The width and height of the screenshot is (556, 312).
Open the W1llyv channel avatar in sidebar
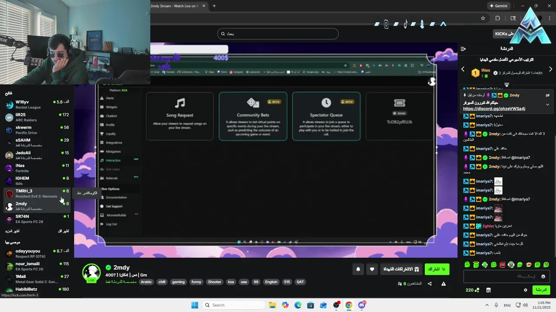[9, 104]
